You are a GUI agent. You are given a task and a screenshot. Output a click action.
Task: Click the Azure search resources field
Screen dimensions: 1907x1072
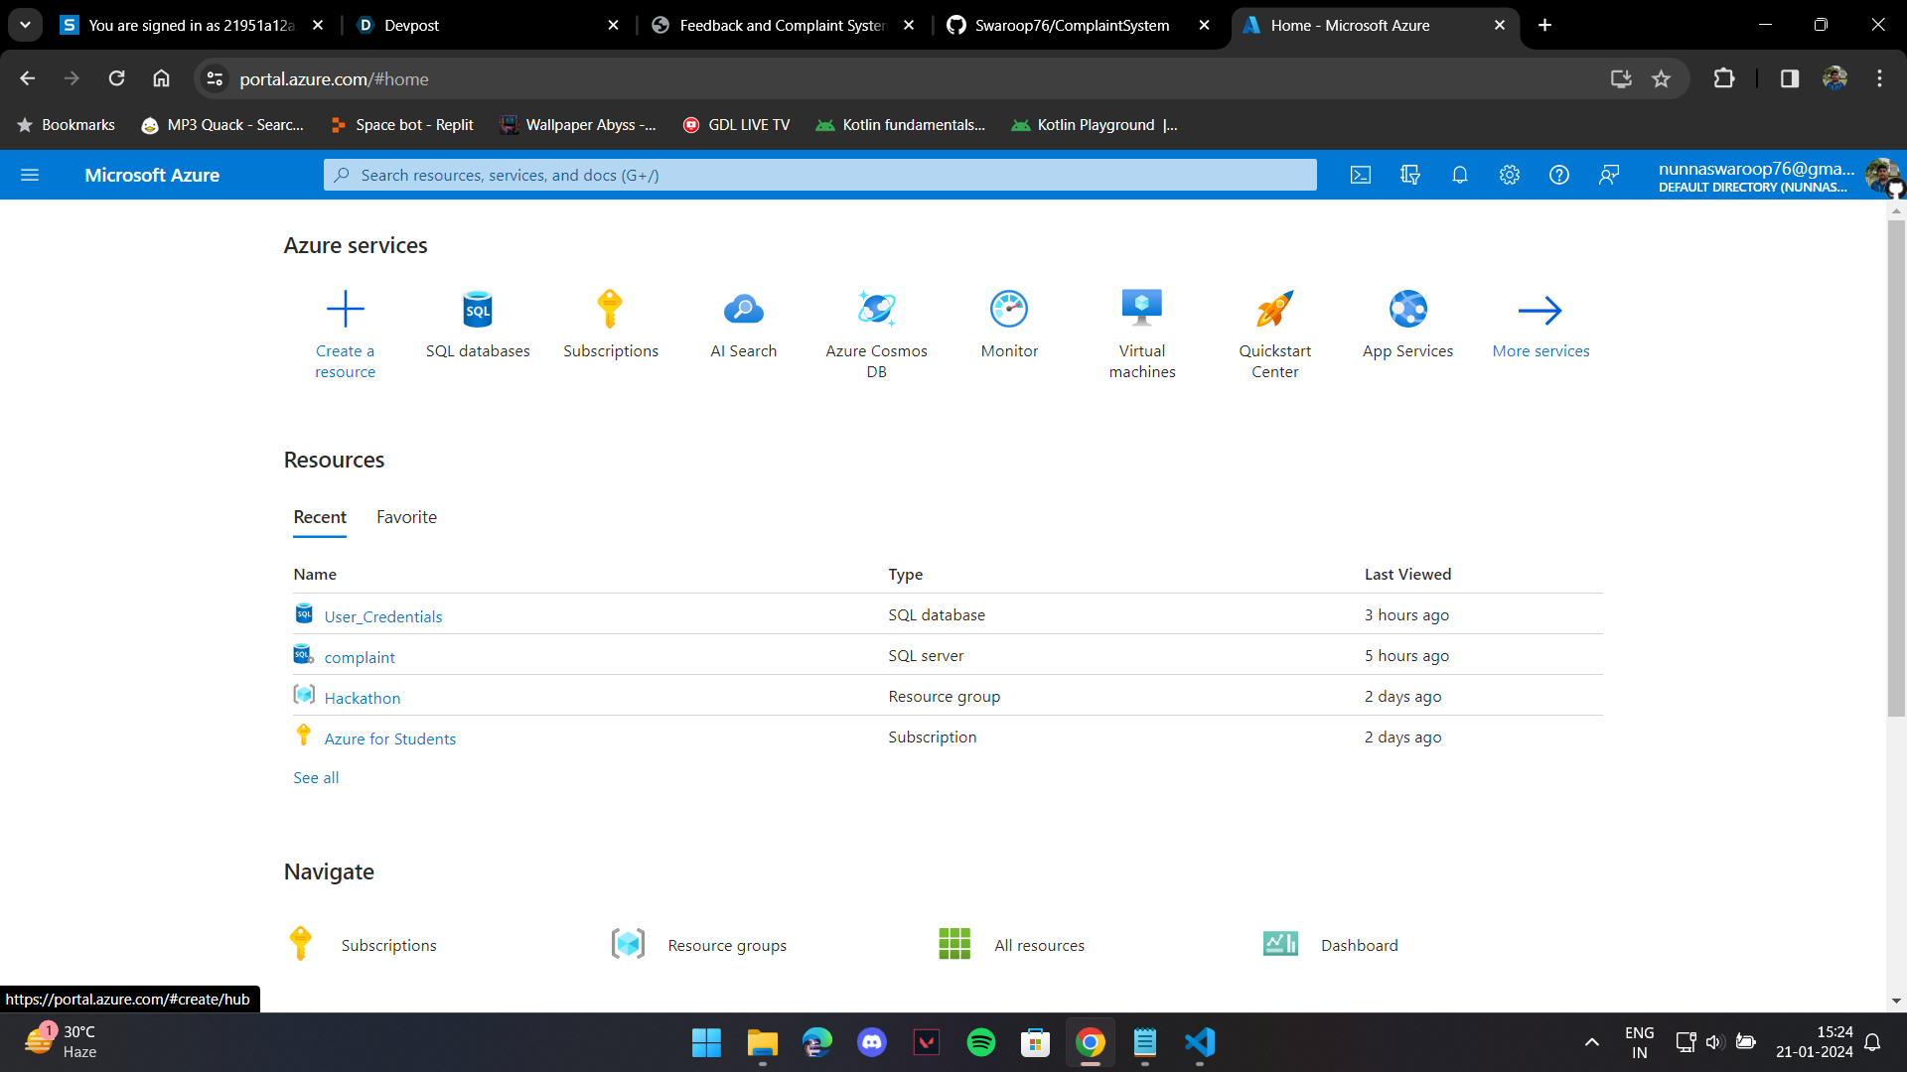819,175
